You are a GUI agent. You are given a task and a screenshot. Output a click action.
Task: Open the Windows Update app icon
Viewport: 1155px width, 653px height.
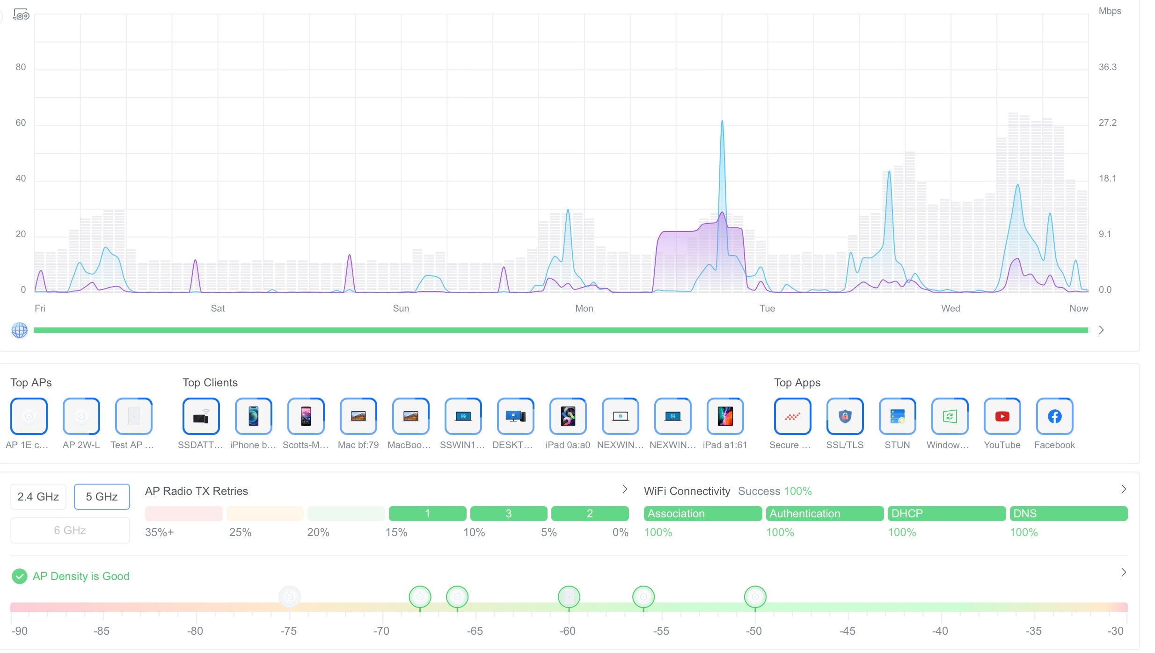pos(949,416)
